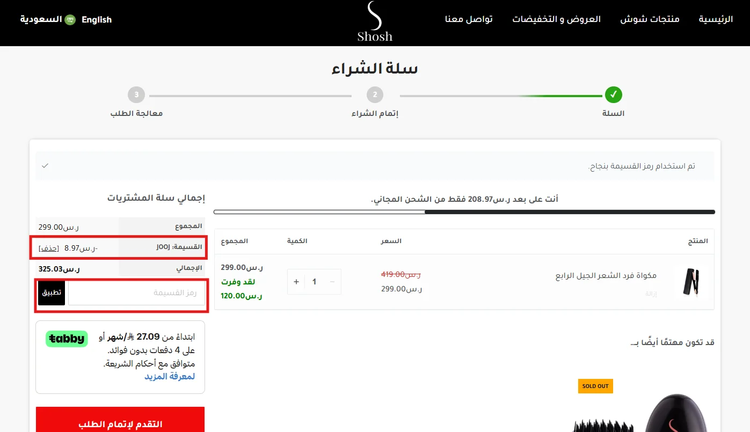Click the المنتج column header
The height and width of the screenshot is (432, 750).
pos(698,241)
